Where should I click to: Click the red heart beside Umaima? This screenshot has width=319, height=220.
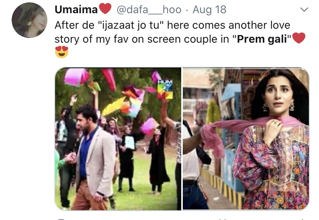coord(105,9)
